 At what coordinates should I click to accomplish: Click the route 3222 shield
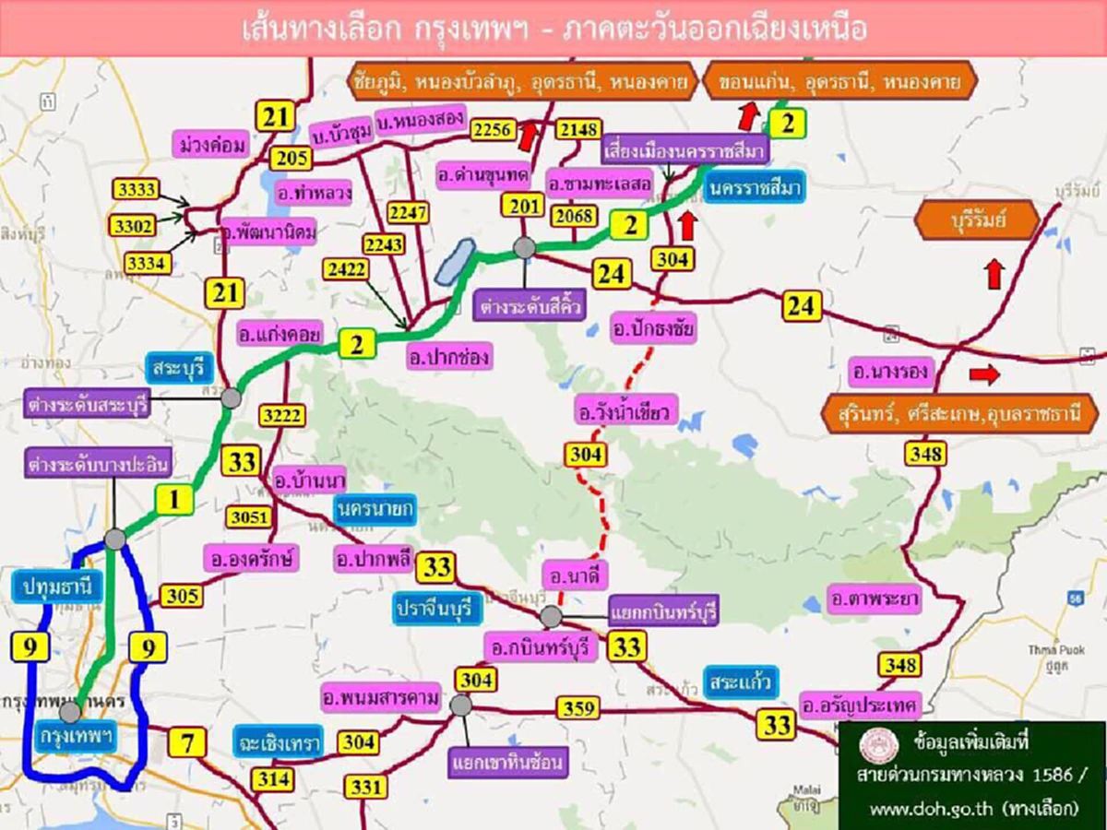click(x=281, y=415)
